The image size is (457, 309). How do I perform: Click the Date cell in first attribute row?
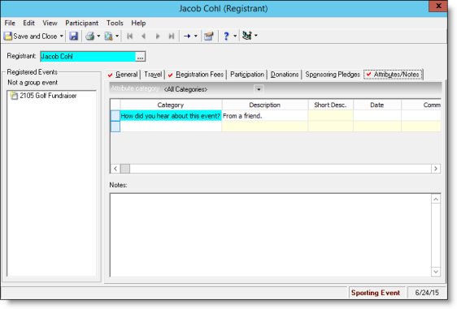point(377,116)
